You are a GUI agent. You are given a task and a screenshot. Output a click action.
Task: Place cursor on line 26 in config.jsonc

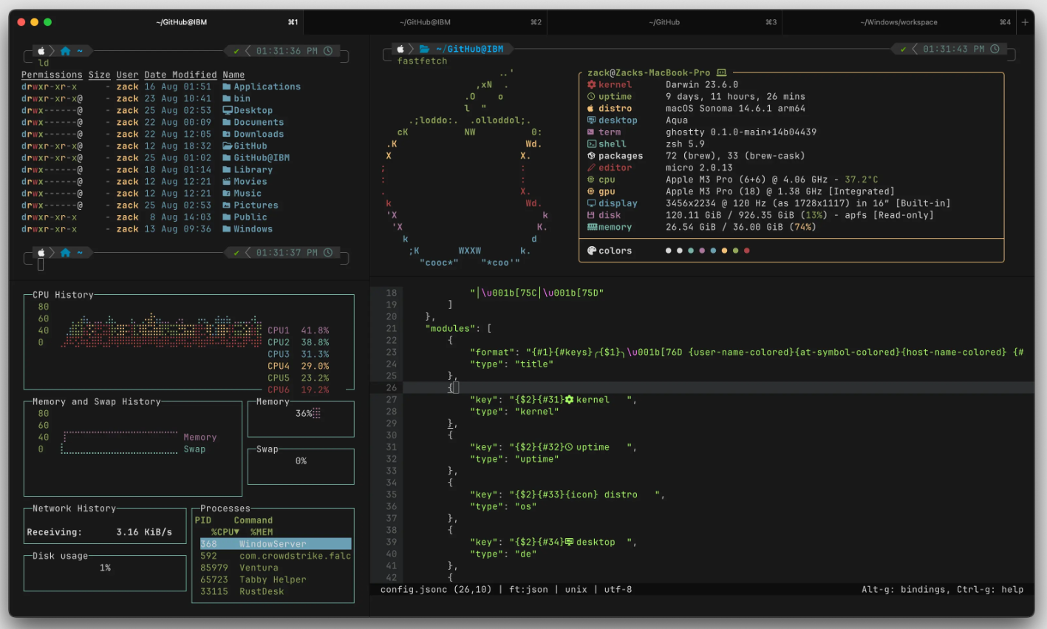(x=454, y=387)
